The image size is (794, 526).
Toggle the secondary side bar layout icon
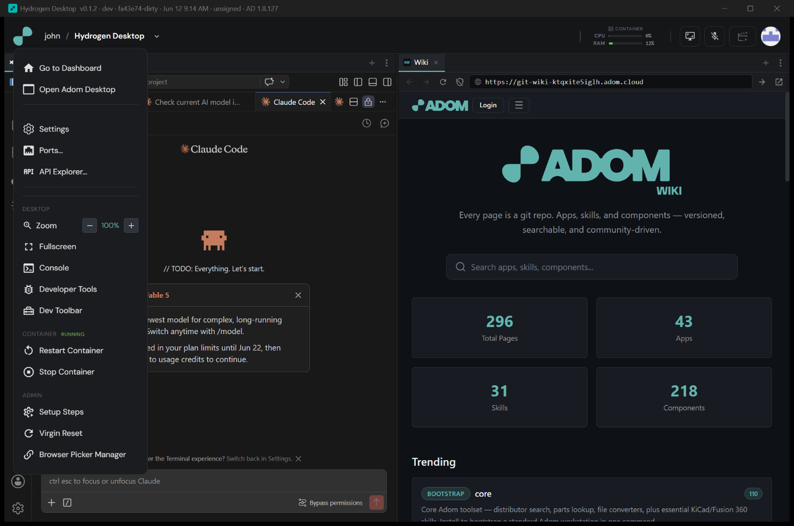point(387,82)
